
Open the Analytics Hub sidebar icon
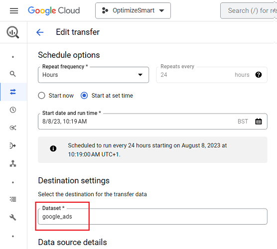[x=13, y=127]
